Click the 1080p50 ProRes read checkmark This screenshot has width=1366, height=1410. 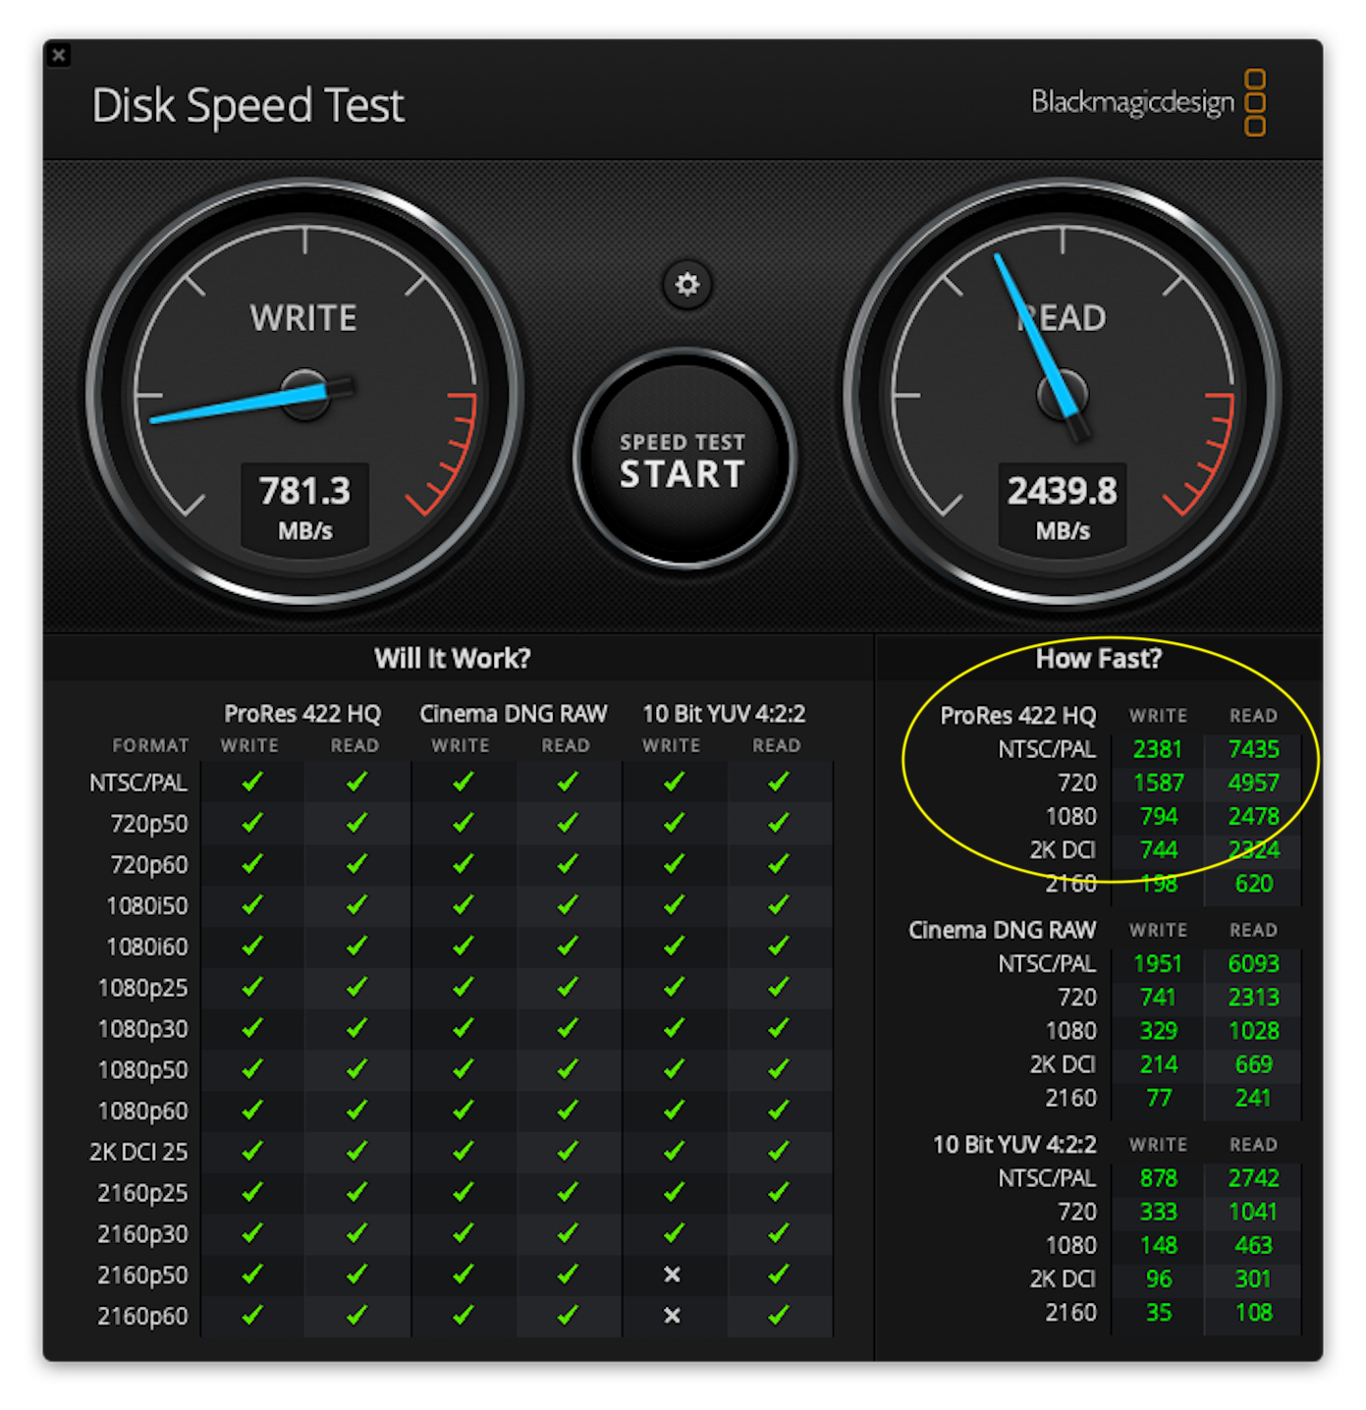coord(356,1069)
